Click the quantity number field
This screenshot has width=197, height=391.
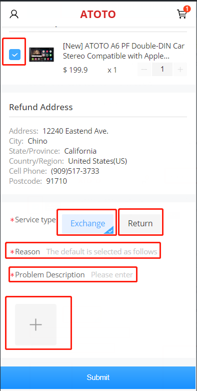pyautogui.click(x=162, y=69)
